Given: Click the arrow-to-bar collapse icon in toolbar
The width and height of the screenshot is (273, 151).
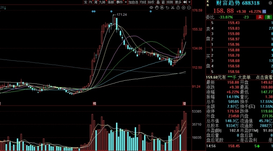Looking at the screenshot, I should pos(185,2).
